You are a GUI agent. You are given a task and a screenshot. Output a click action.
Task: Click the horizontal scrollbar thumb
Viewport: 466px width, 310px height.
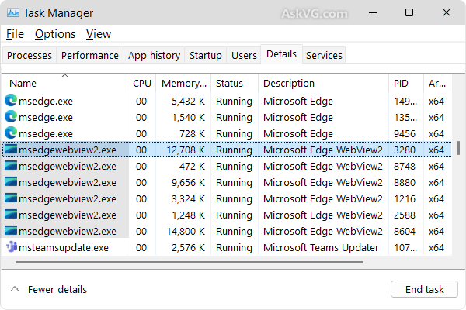(190, 262)
